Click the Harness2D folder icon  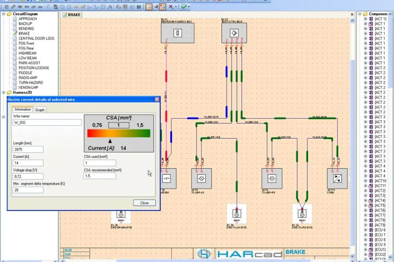9,92
